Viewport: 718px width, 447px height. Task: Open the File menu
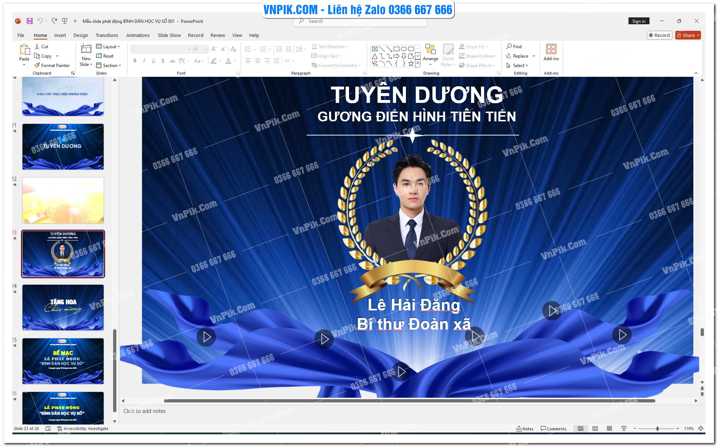(21, 35)
